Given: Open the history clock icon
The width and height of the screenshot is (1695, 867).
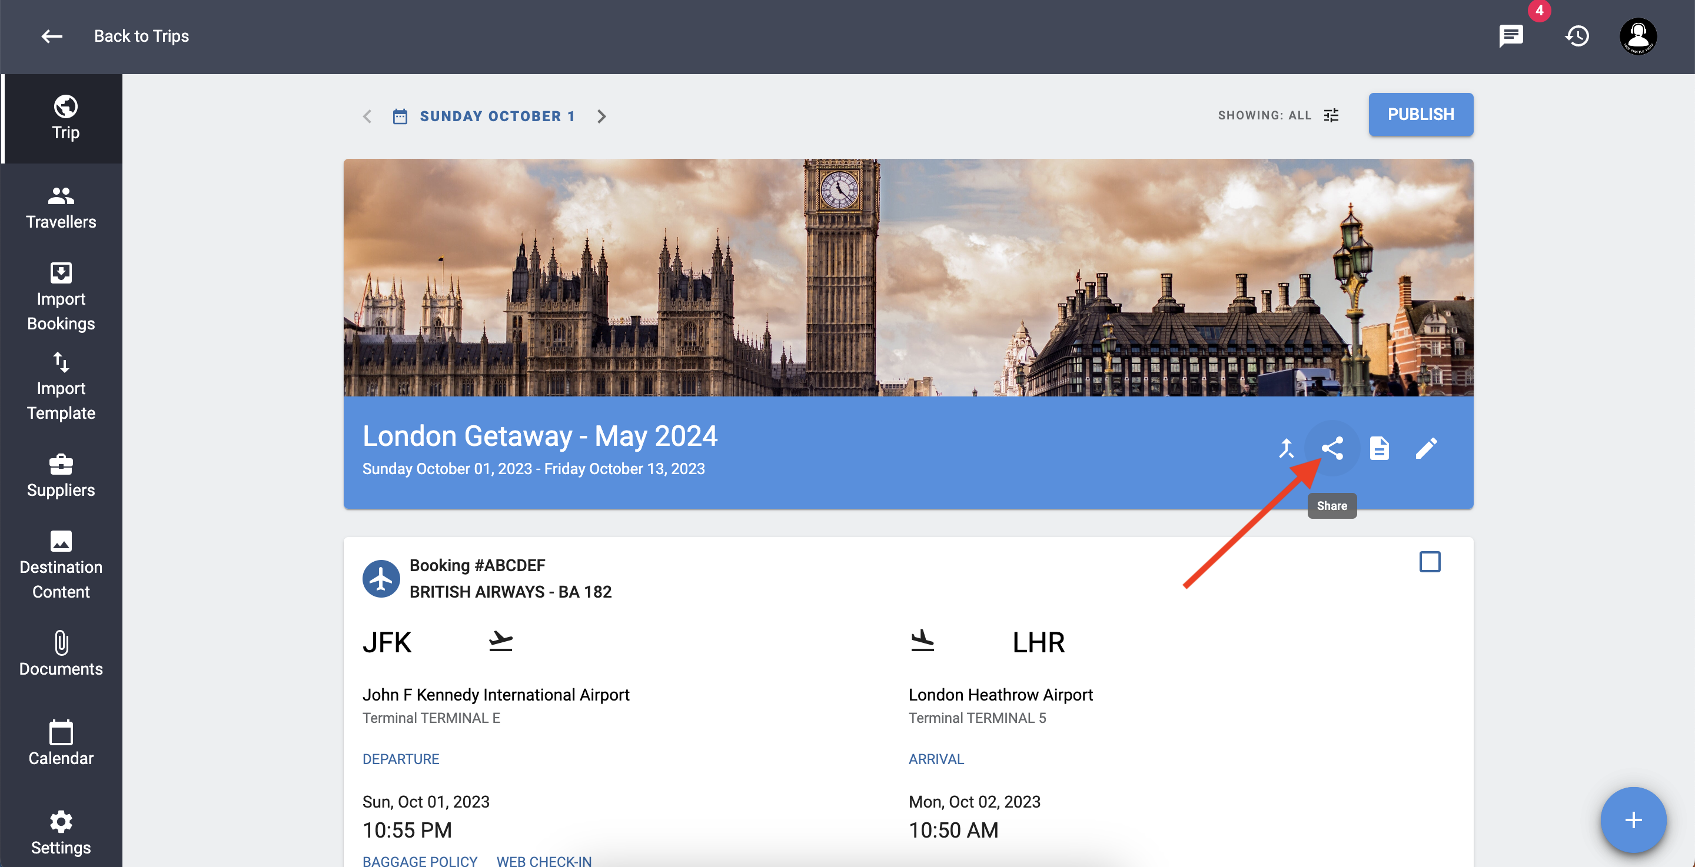Looking at the screenshot, I should (x=1577, y=35).
